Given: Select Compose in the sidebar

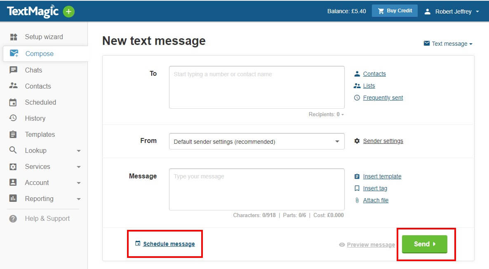Looking at the screenshot, I should [45, 54].
